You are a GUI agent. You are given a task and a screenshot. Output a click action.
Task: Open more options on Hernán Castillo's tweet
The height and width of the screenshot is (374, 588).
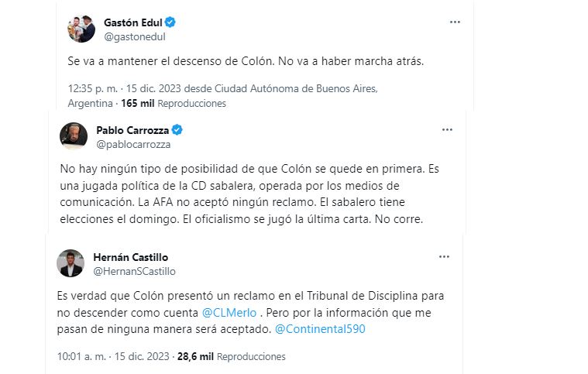444,257
